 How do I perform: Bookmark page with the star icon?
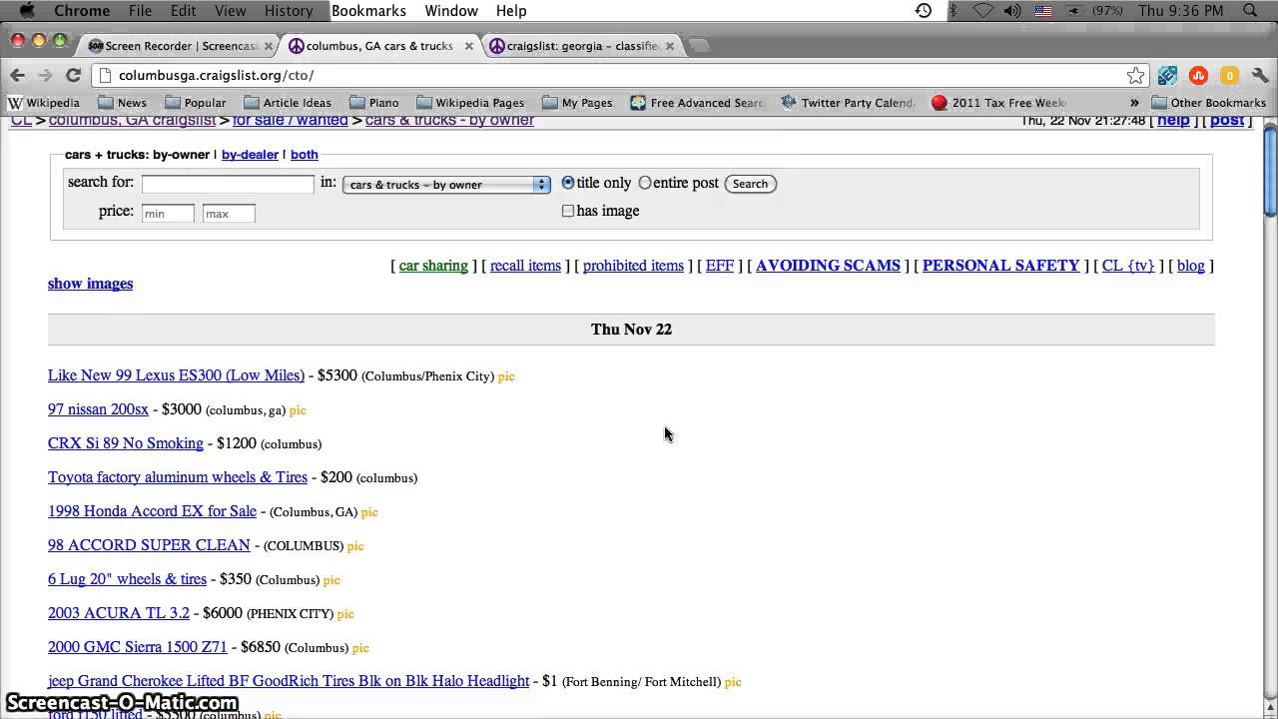[x=1135, y=75]
